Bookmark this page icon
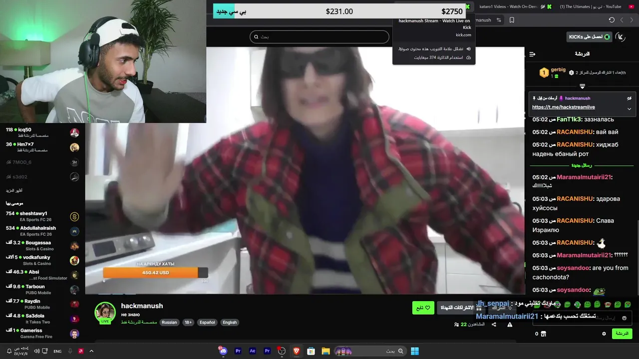Viewport: 639px width, 359px height. pos(512,20)
